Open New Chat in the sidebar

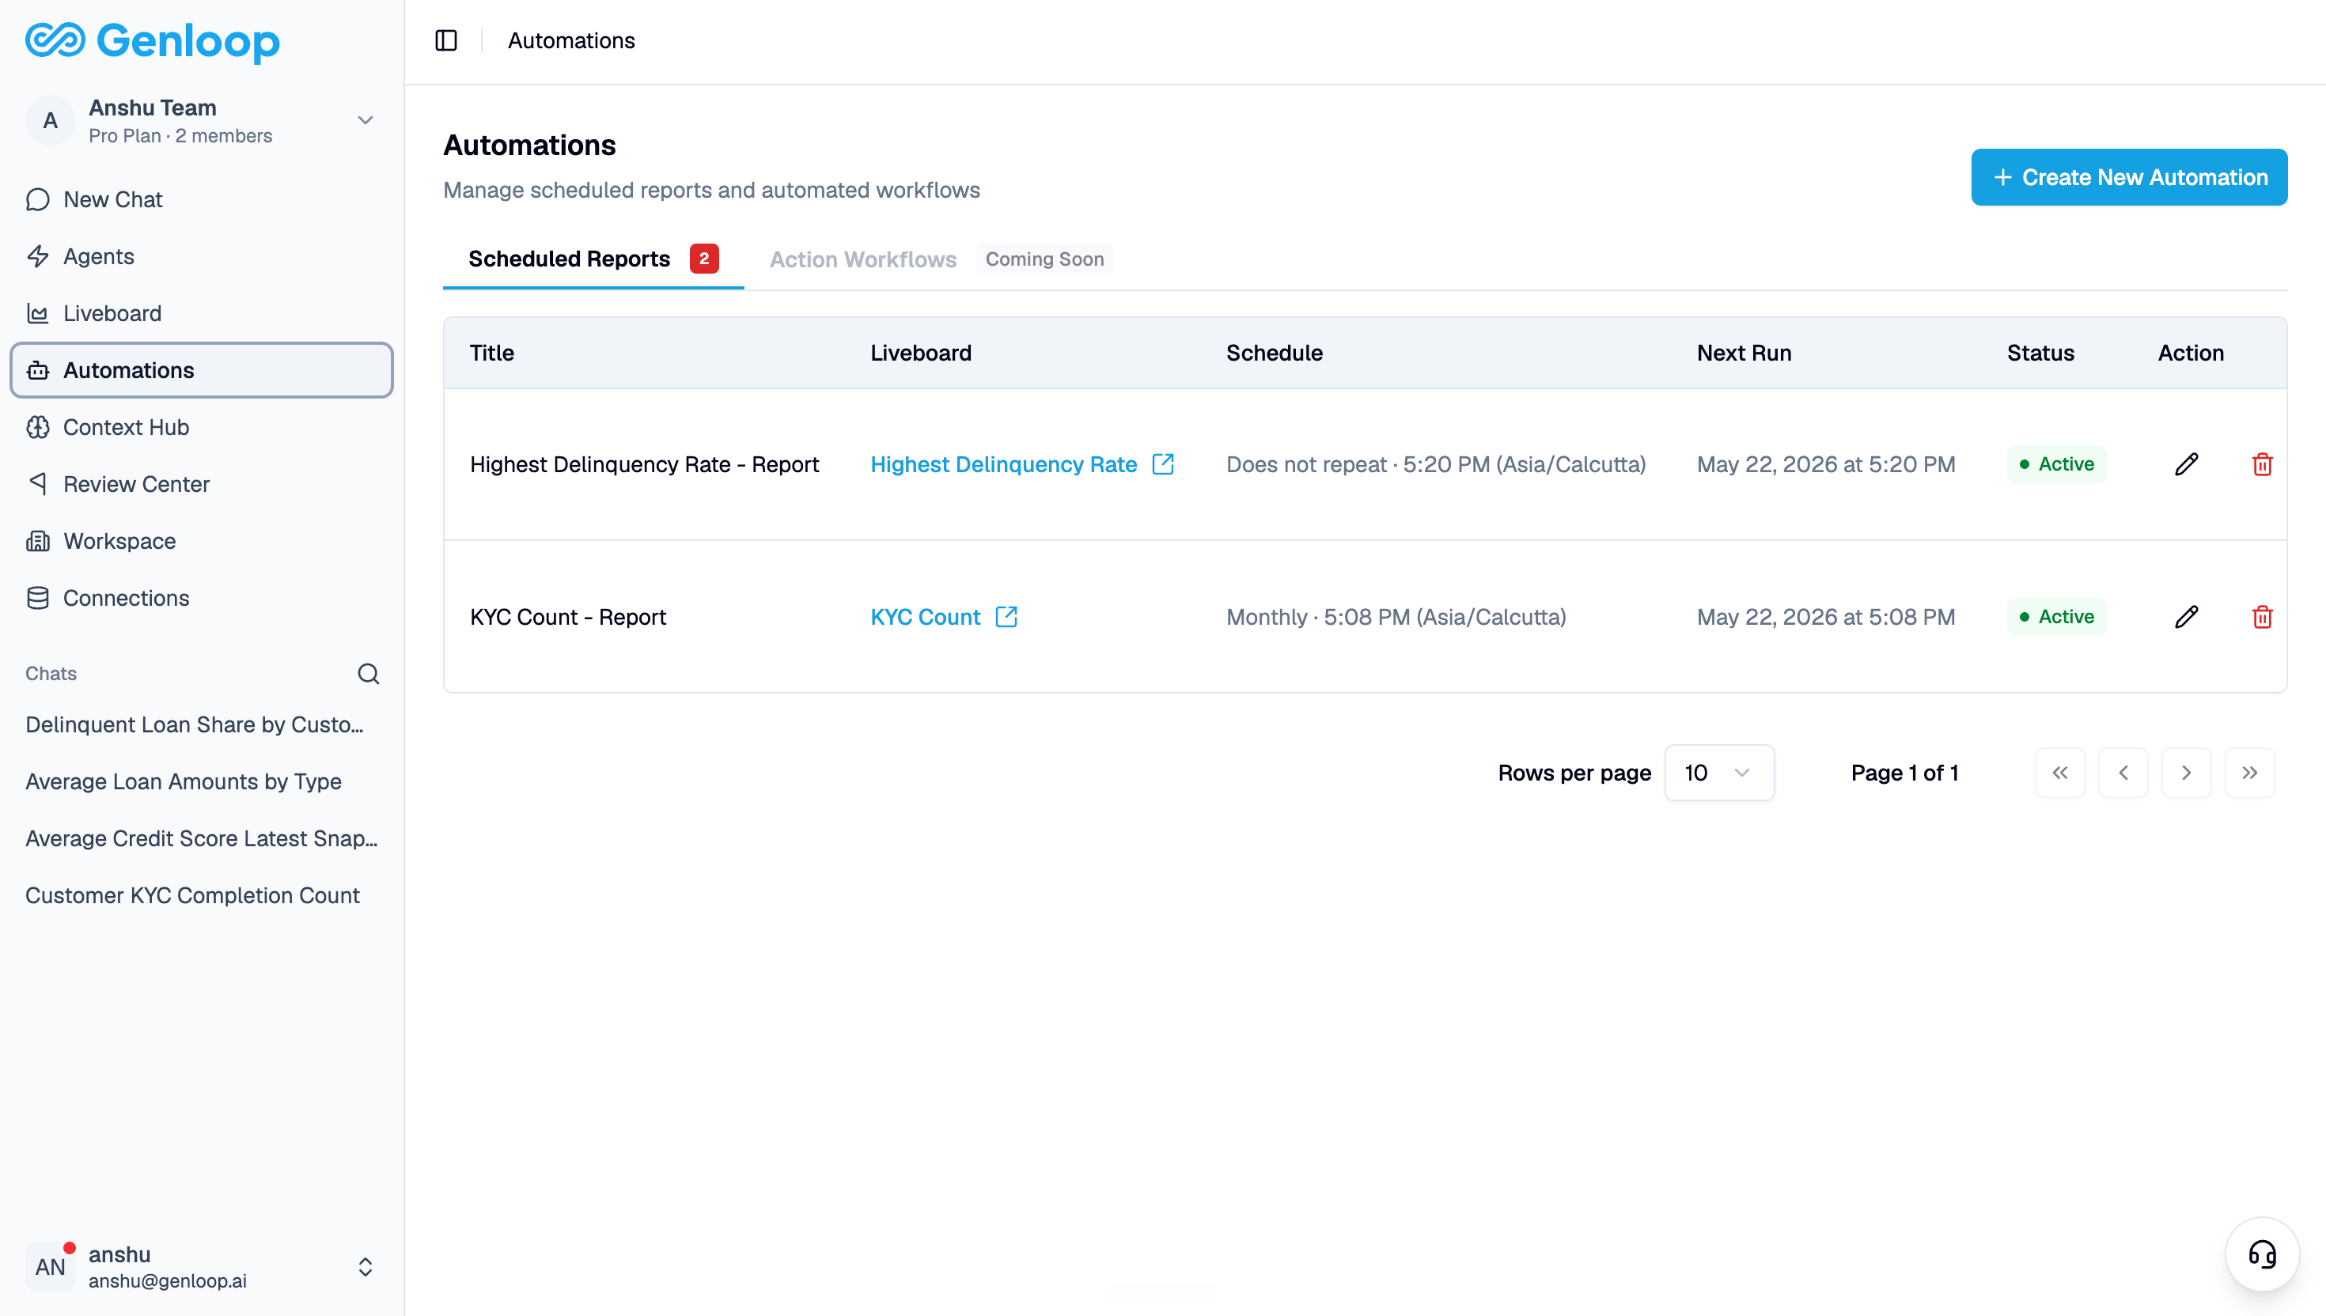point(201,200)
